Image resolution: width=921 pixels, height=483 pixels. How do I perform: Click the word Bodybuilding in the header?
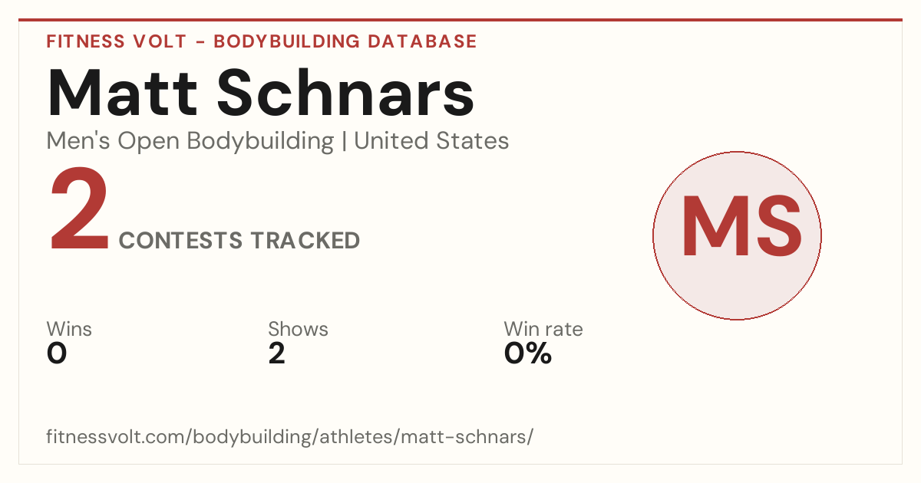(x=286, y=41)
